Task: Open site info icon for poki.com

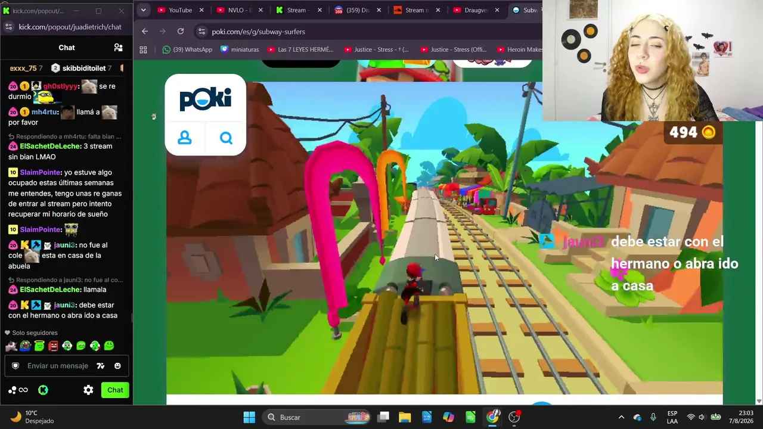Action: click(x=201, y=32)
